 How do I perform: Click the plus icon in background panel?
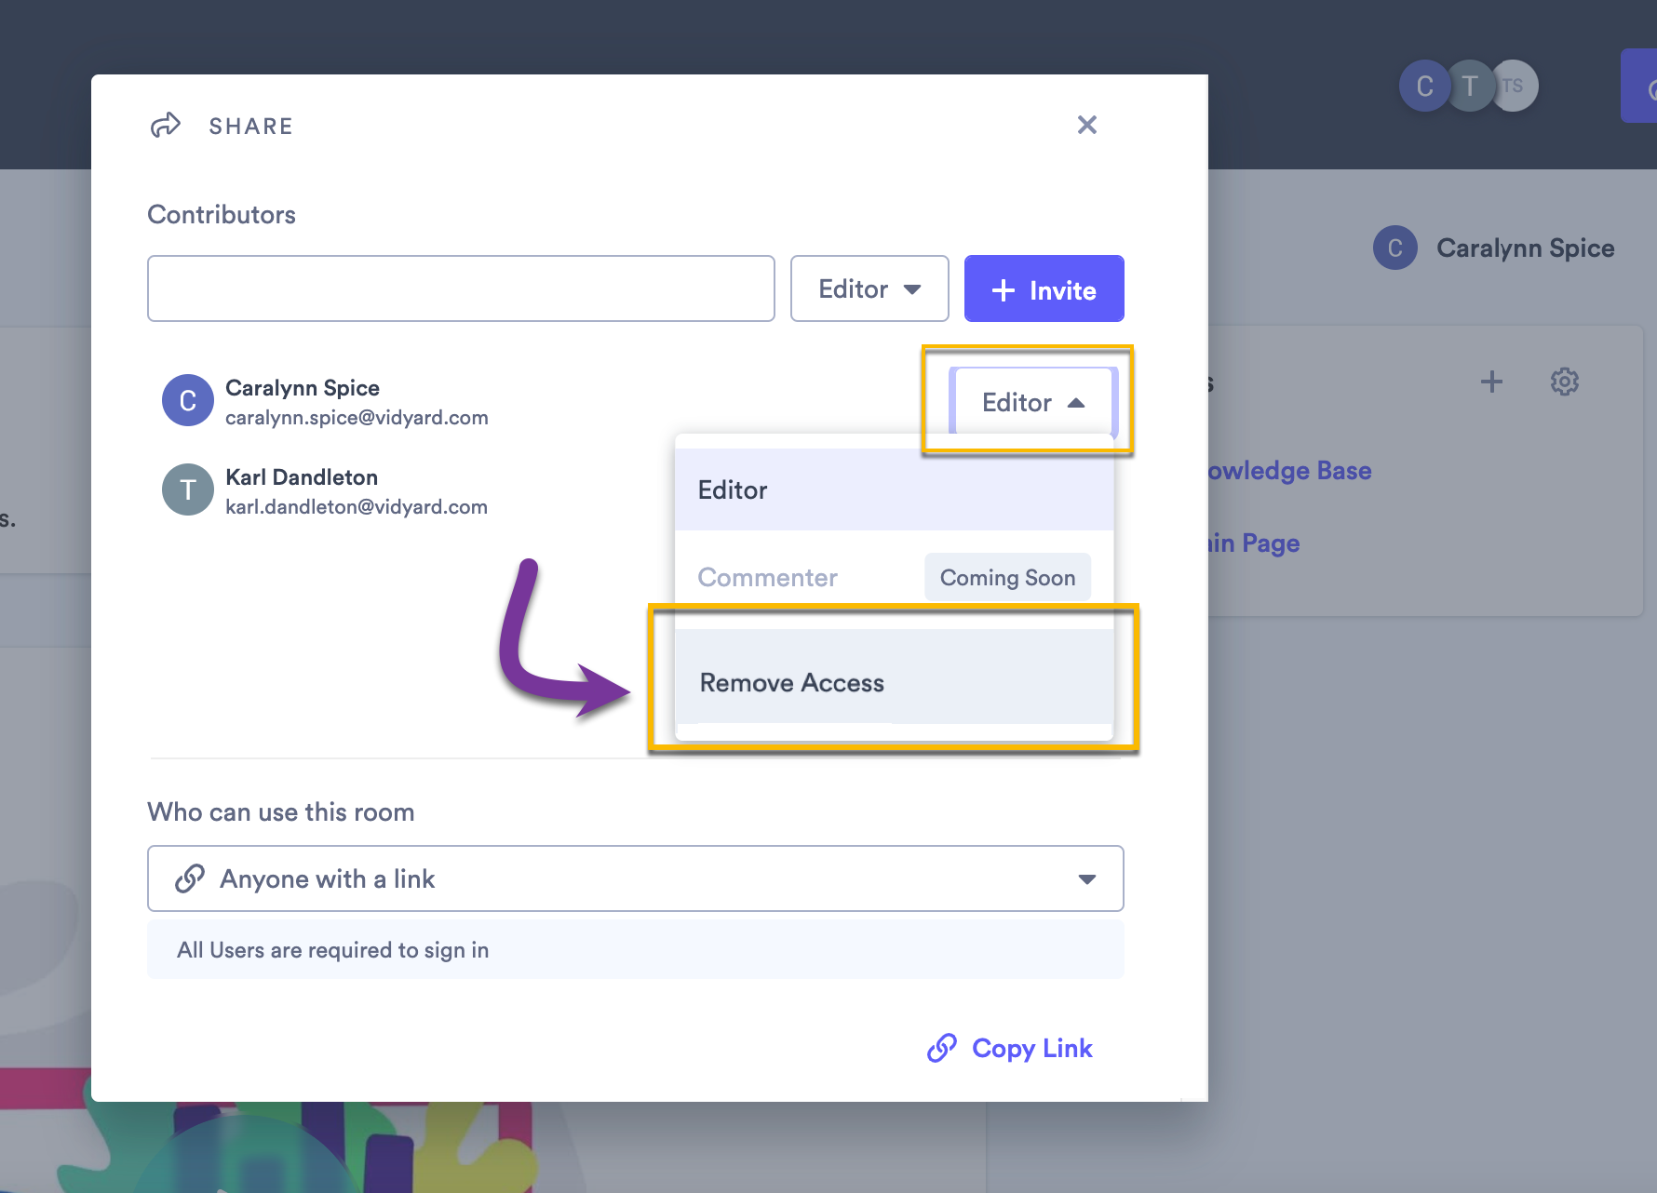coord(1491,382)
